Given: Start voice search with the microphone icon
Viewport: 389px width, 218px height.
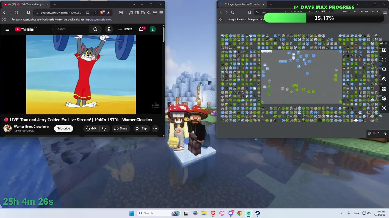Looking at the screenshot, I should pyautogui.click(x=109, y=29).
